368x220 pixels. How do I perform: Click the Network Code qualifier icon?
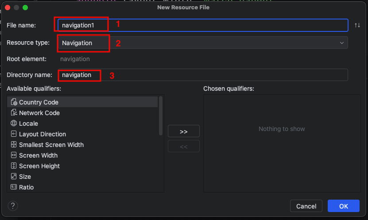14,113
